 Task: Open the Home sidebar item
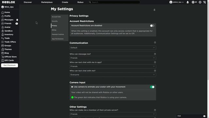coord(6,12)
